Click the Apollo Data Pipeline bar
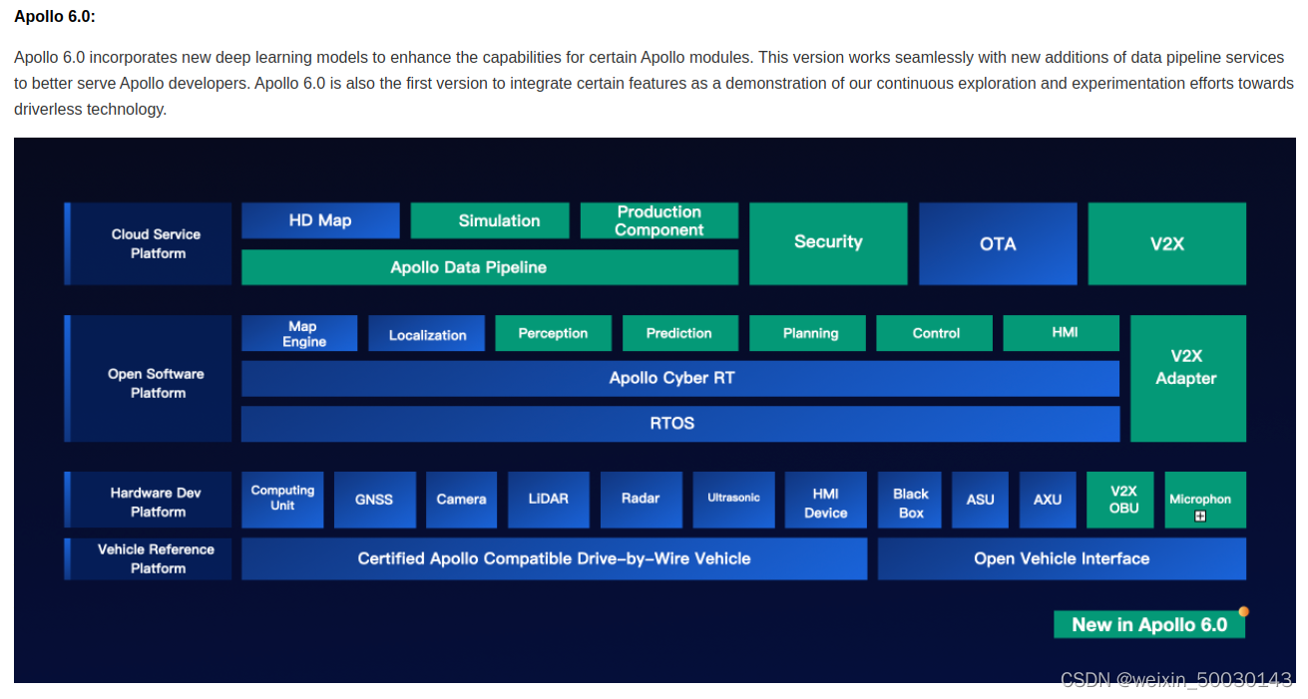This screenshot has width=1308, height=699. [x=490, y=267]
